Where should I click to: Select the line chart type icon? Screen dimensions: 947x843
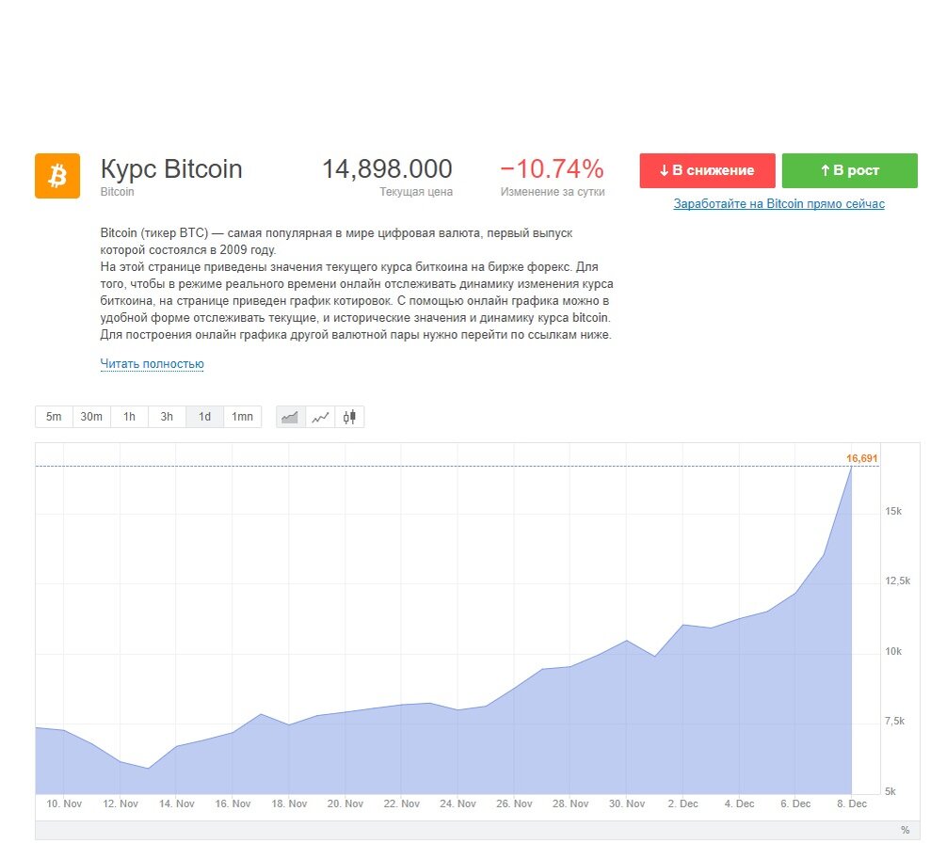coord(320,417)
